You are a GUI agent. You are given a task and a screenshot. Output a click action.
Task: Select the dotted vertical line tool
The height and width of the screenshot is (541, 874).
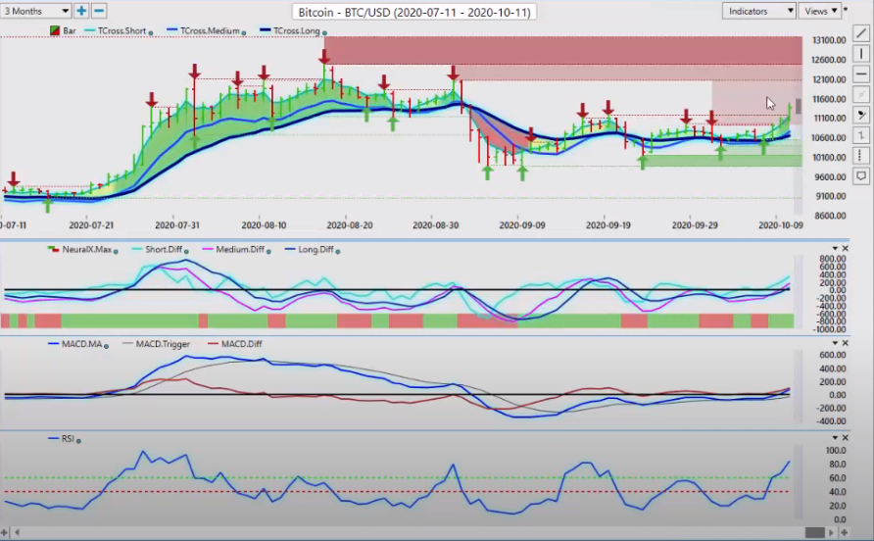pyautogui.click(x=861, y=156)
